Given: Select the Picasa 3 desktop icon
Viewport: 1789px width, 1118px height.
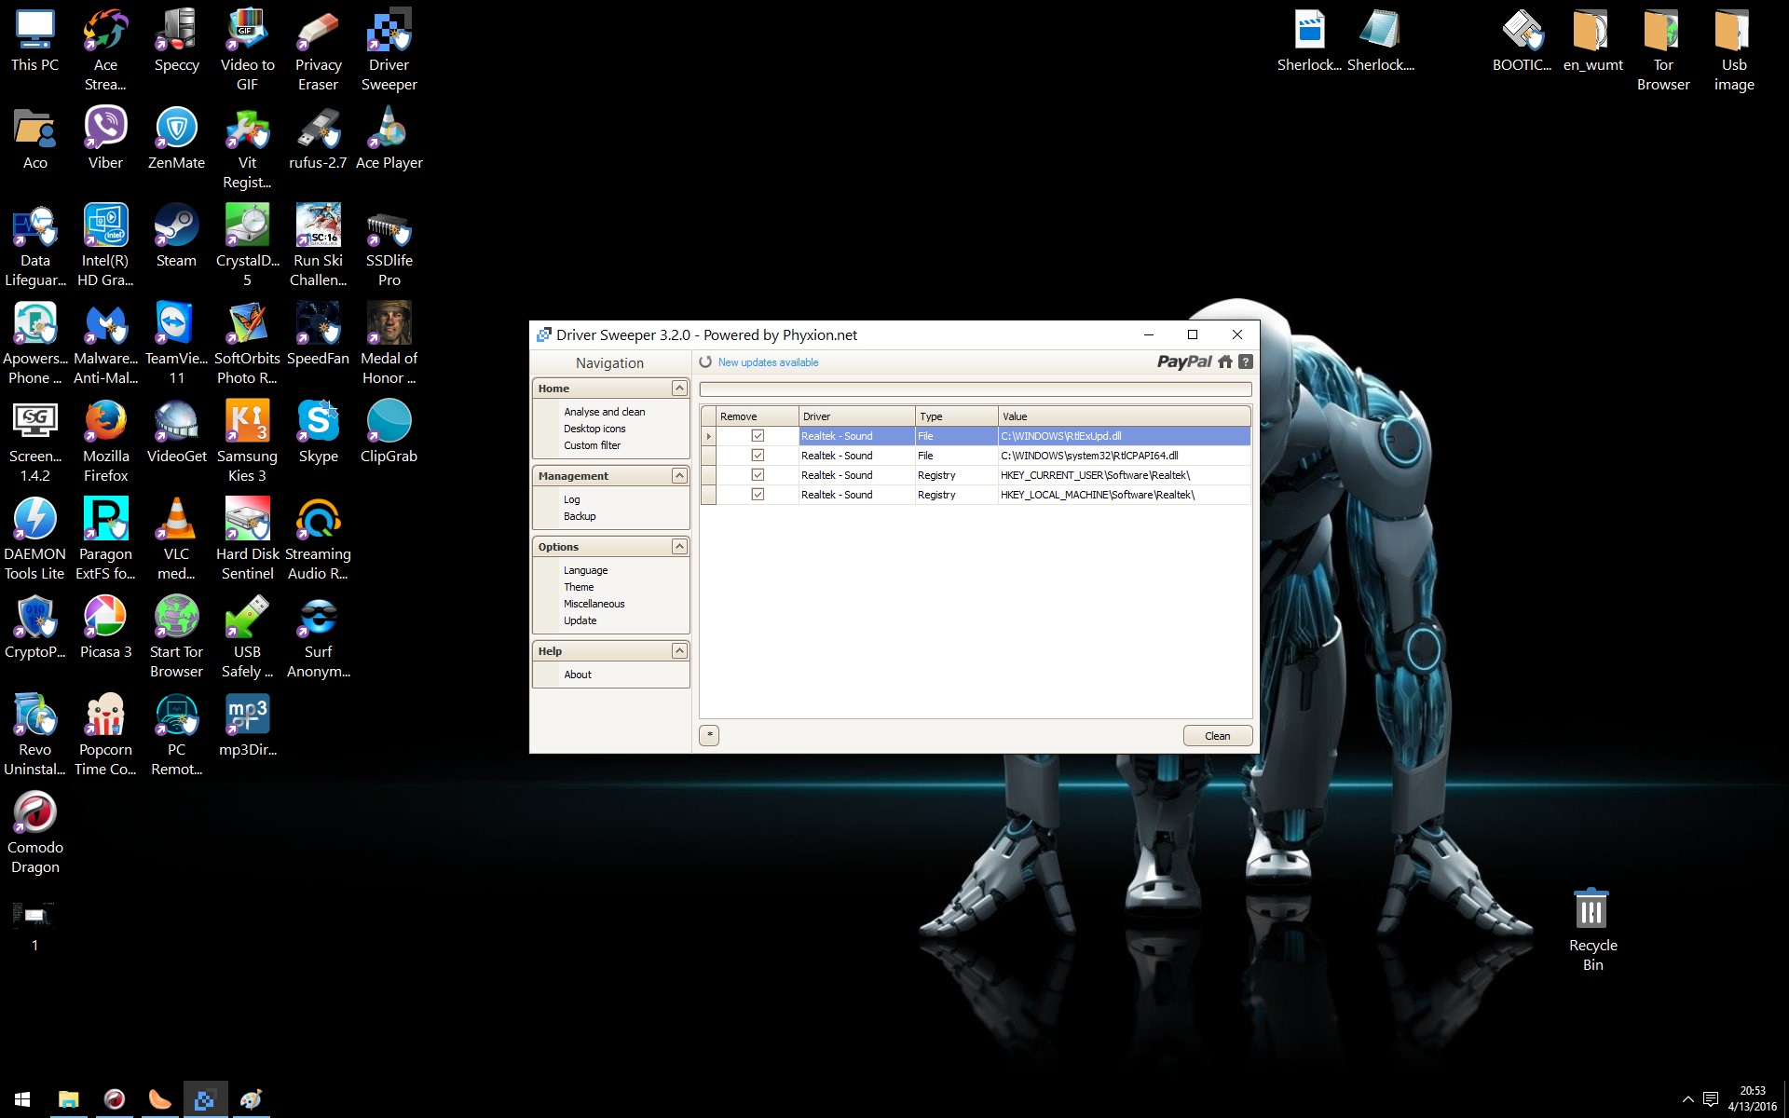Looking at the screenshot, I should click(x=105, y=627).
